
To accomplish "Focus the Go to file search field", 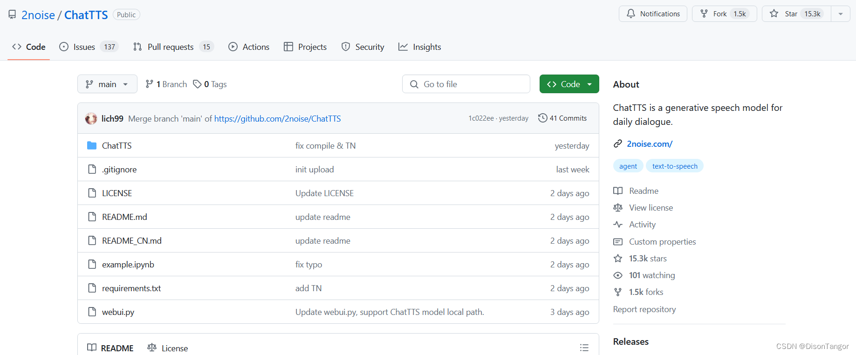I will [466, 84].
